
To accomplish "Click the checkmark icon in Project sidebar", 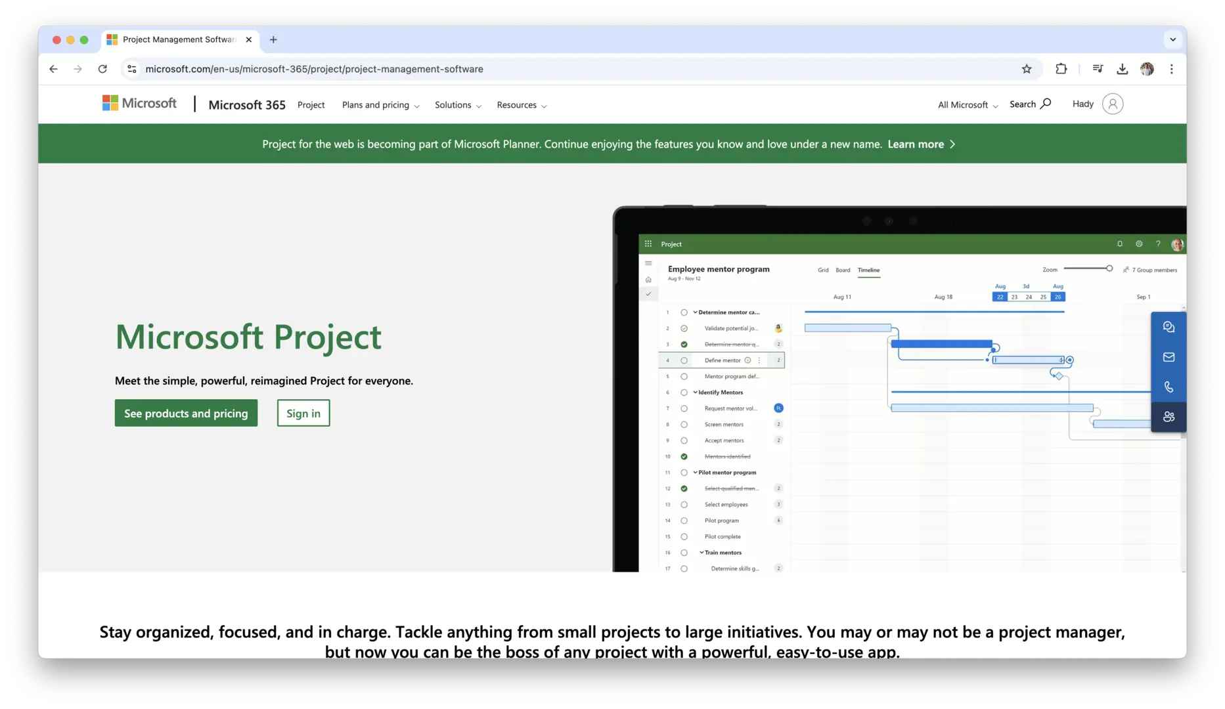I will coord(648,294).
